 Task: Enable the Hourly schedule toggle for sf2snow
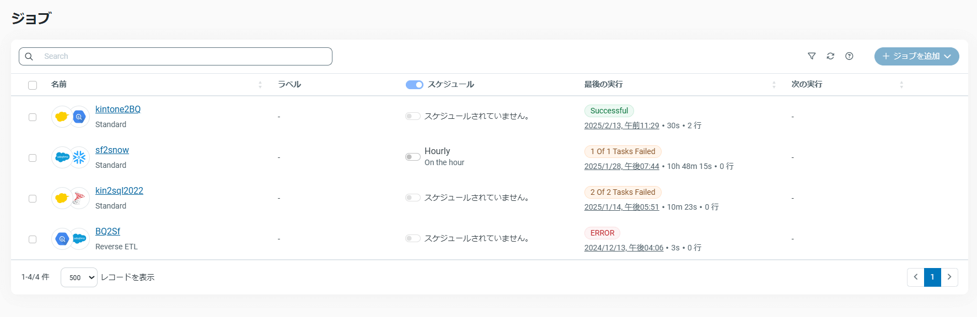[412, 157]
